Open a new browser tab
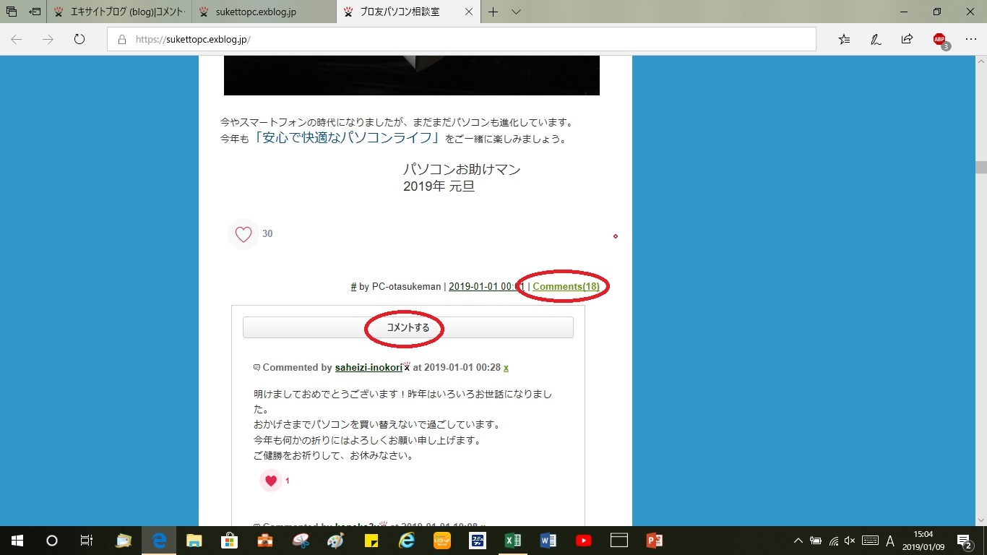This screenshot has width=987, height=555. [493, 12]
